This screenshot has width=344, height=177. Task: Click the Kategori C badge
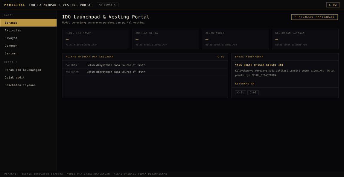(x=107, y=5)
